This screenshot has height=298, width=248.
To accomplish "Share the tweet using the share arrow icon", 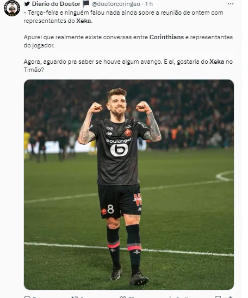I will [230, 297].
